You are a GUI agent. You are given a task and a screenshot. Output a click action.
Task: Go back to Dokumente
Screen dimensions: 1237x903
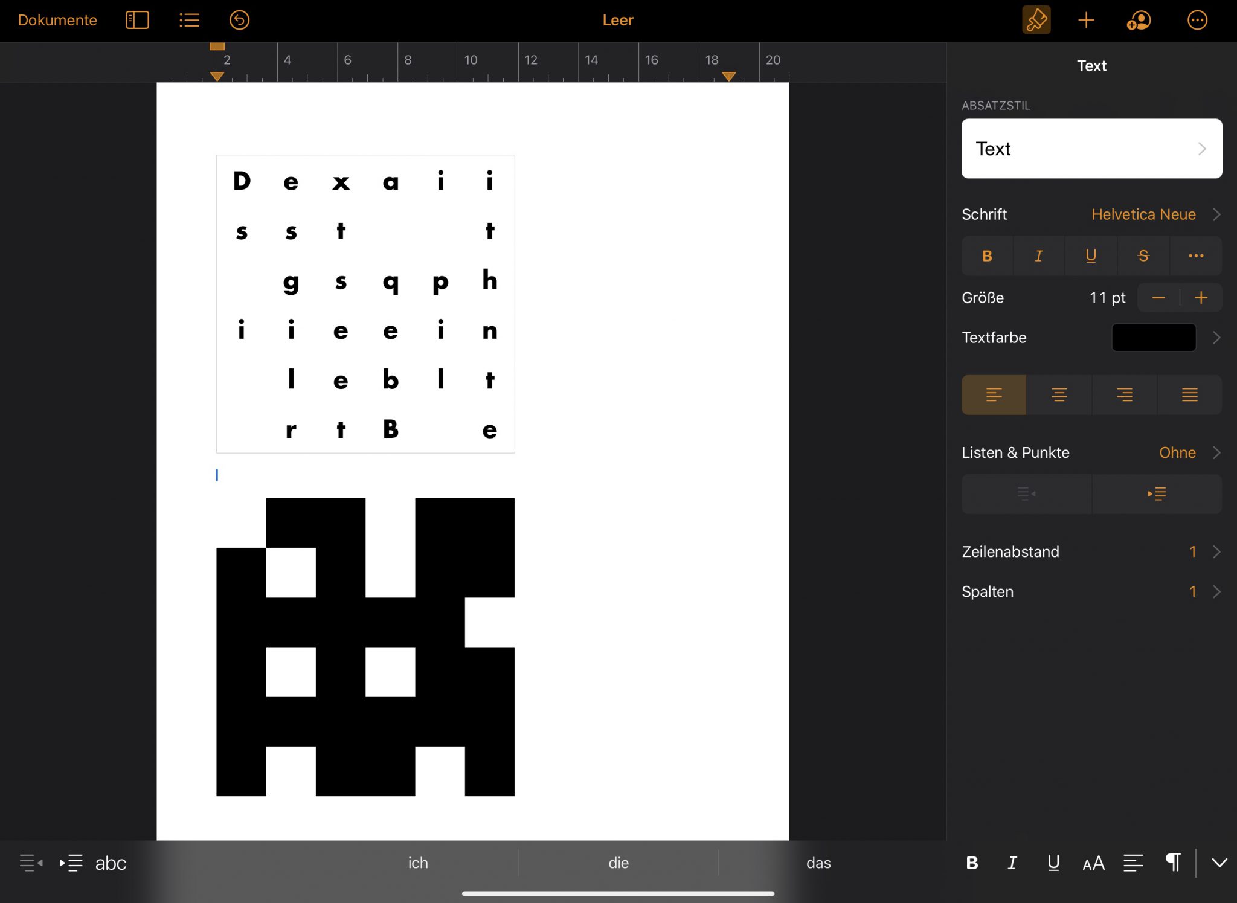(57, 20)
